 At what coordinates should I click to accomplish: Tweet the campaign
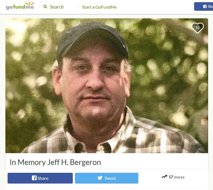[x=106, y=178]
